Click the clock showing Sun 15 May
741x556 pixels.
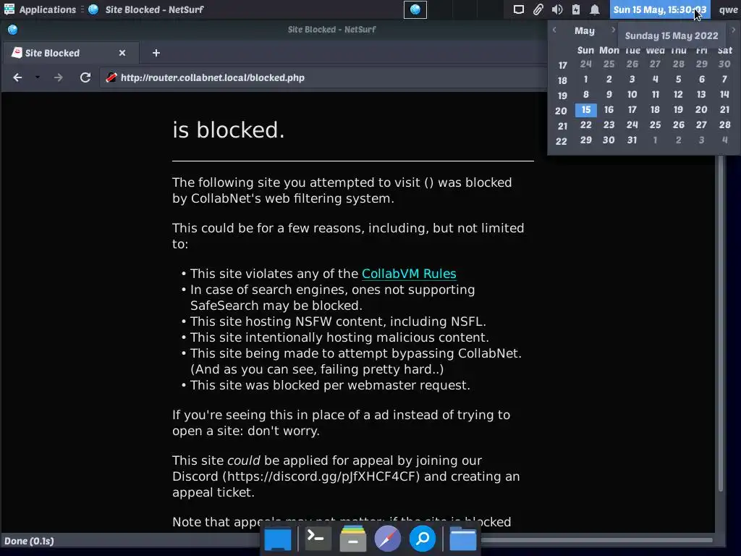(660, 9)
